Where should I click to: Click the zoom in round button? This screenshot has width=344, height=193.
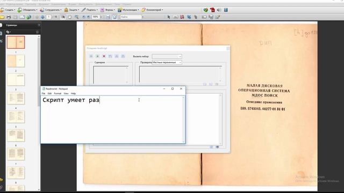[x=88, y=17]
